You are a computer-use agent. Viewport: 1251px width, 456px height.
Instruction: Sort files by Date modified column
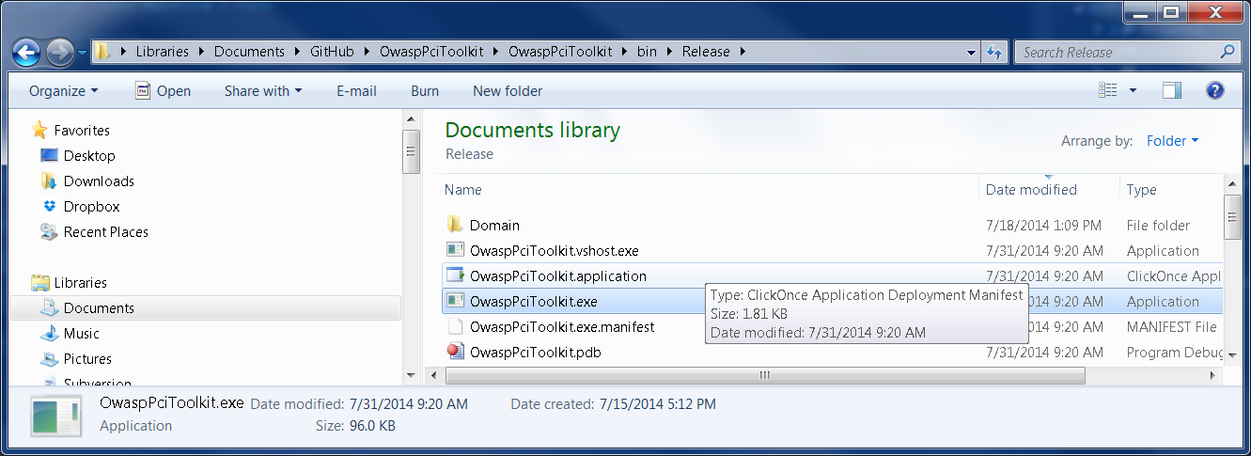(x=1031, y=190)
